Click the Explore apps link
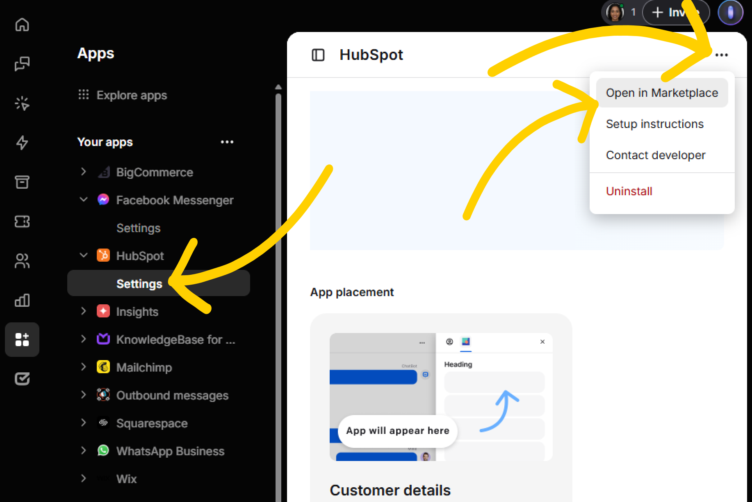This screenshot has height=502, width=752. pos(132,95)
